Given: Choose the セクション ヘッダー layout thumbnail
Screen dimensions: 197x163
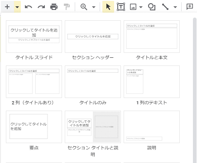Looking at the screenshot, I should 93,37.
